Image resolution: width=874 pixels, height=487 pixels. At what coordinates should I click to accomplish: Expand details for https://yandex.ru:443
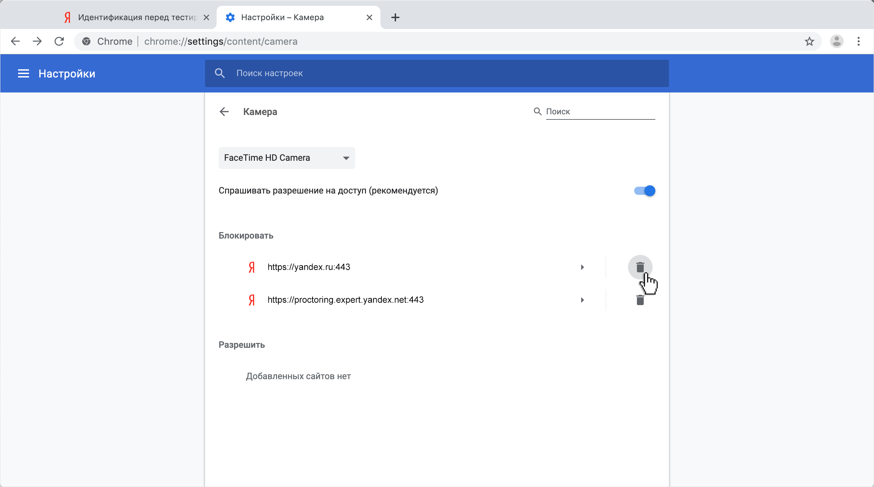[582, 267]
